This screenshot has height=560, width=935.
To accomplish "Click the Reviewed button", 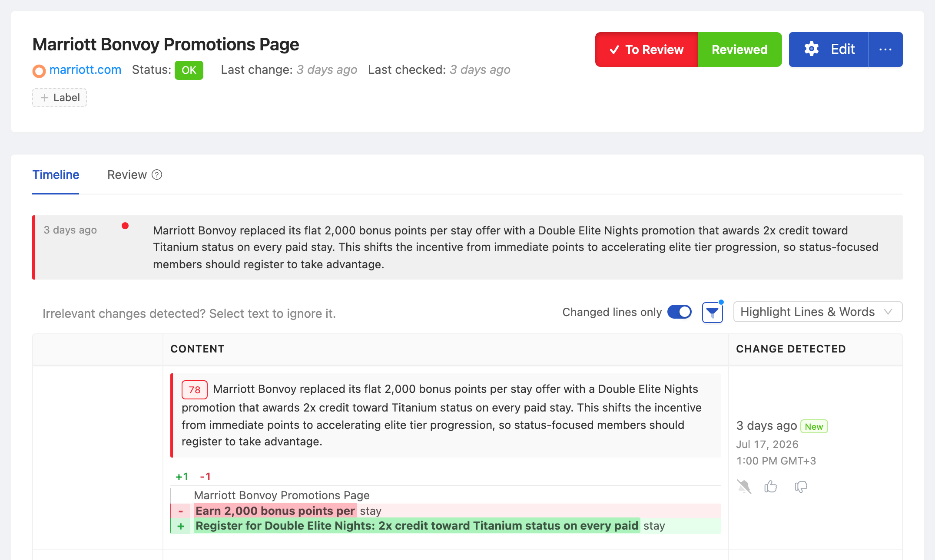I will [x=739, y=49].
